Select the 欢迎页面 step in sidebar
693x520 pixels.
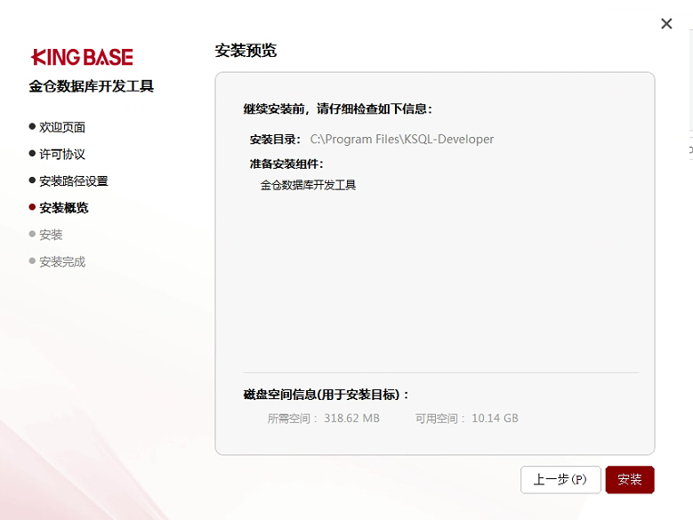[62, 127]
